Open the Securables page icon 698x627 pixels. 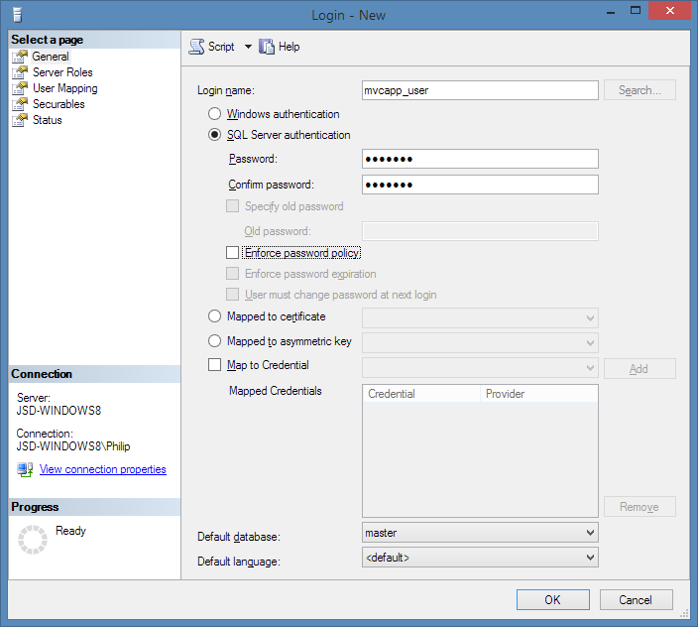pyautogui.click(x=20, y=104)
